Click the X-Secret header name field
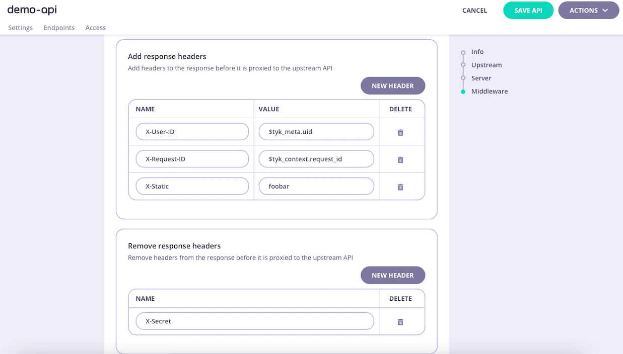The image size is (623, 354). point(254,321)
